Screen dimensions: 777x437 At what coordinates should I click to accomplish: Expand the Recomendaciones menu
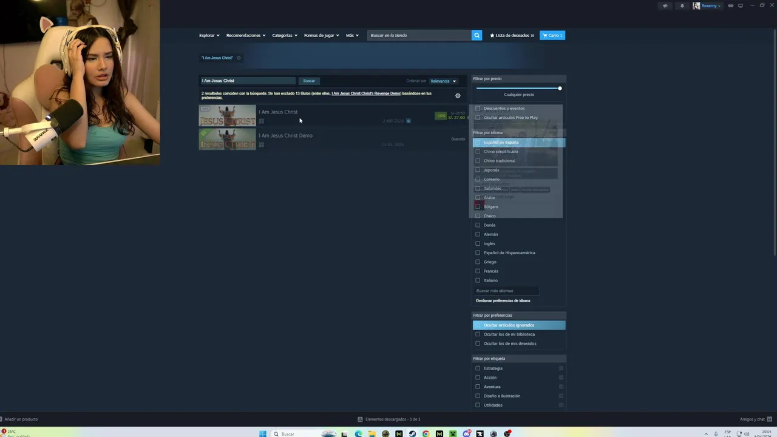click(246, 35)
